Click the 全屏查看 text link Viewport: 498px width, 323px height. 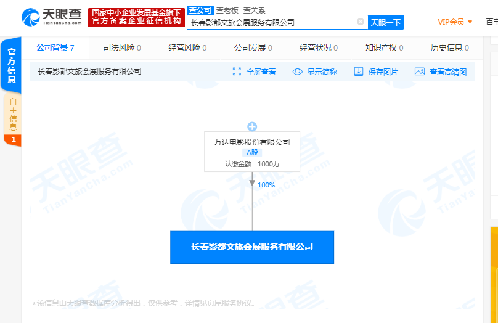point(261,72)
